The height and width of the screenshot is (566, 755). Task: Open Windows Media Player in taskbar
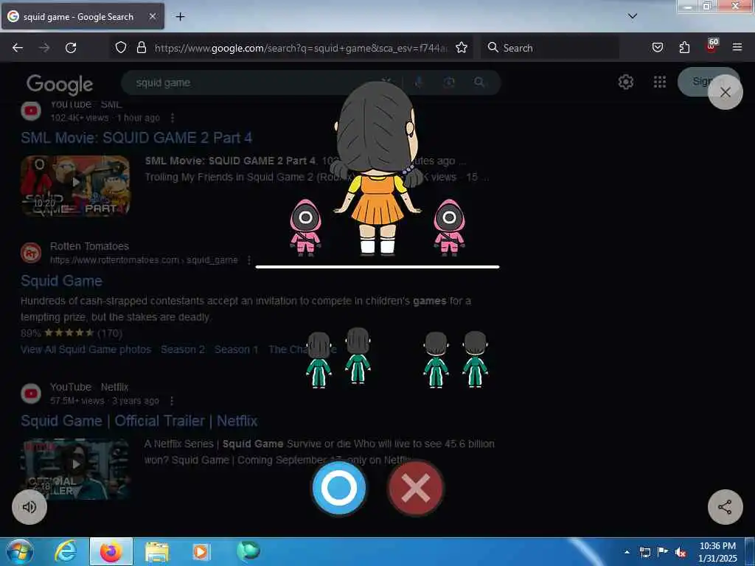[201, 551]
